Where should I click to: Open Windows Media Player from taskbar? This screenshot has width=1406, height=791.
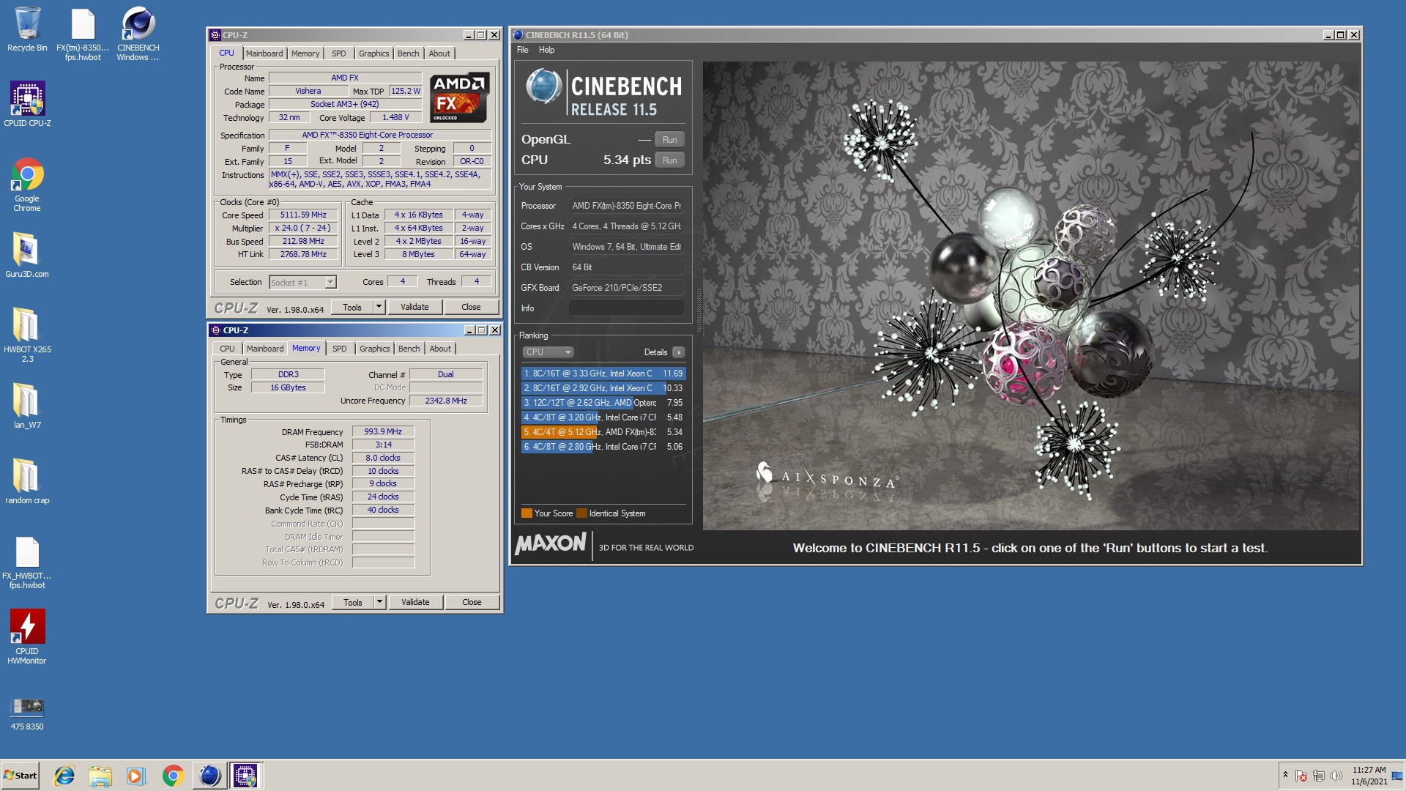(136, 776)
